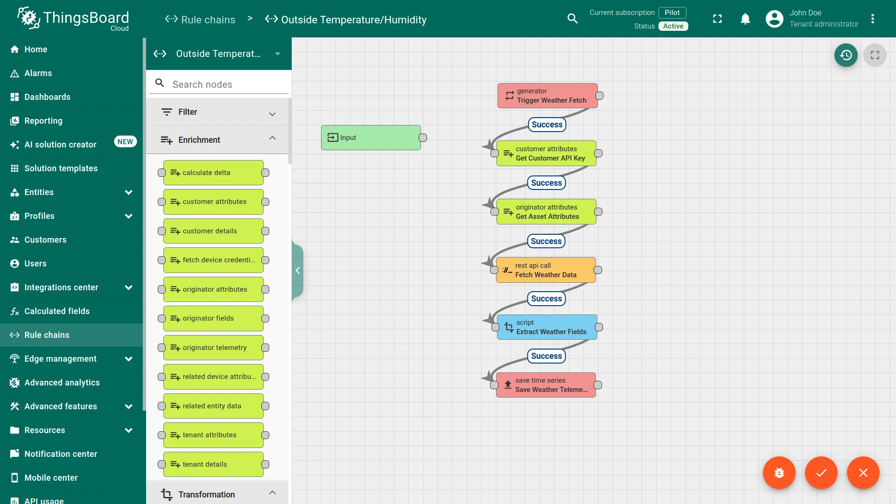The image size is (896, 504).
Task: Open Mobile center page
Action: 71,478
